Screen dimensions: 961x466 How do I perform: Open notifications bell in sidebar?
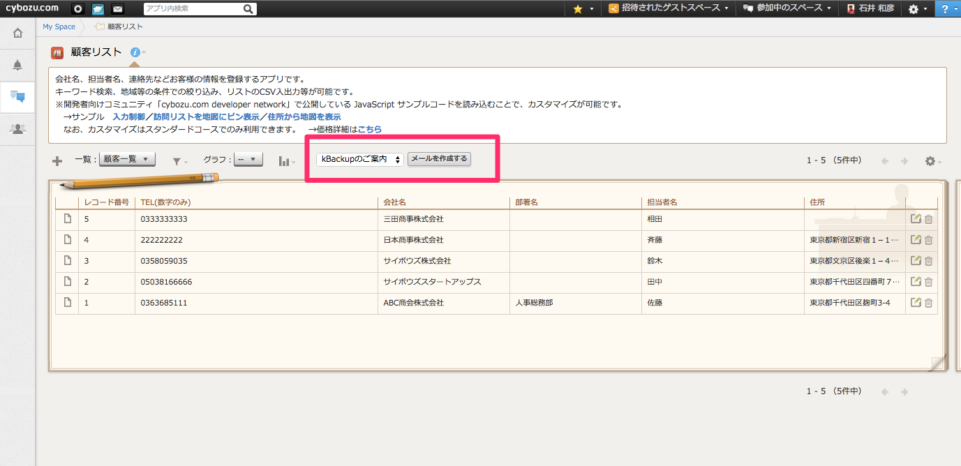pyautogui.click(x=17, y=65)
